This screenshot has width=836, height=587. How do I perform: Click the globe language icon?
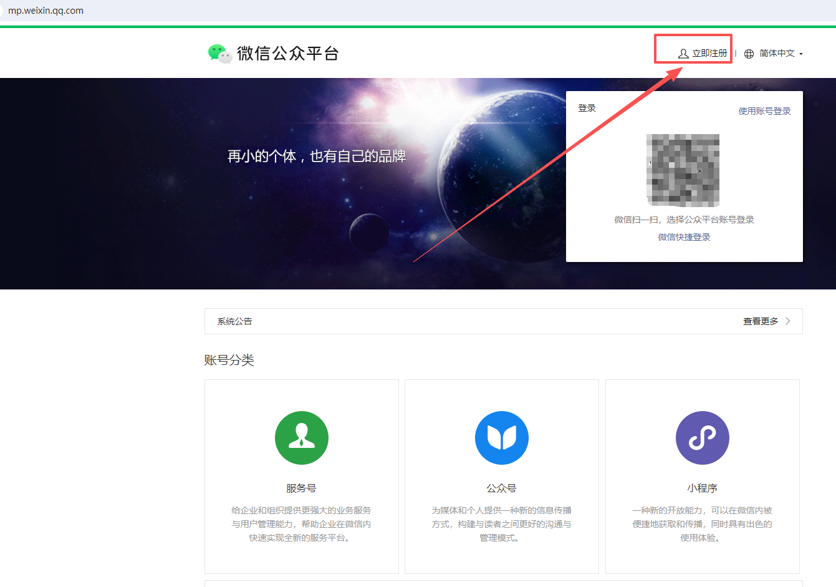[x=749, y=54]
